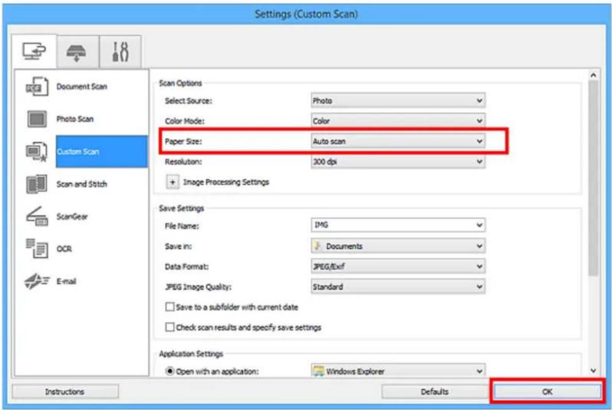
Task: Open the Select Source dropdown
Action: point(398,100)
